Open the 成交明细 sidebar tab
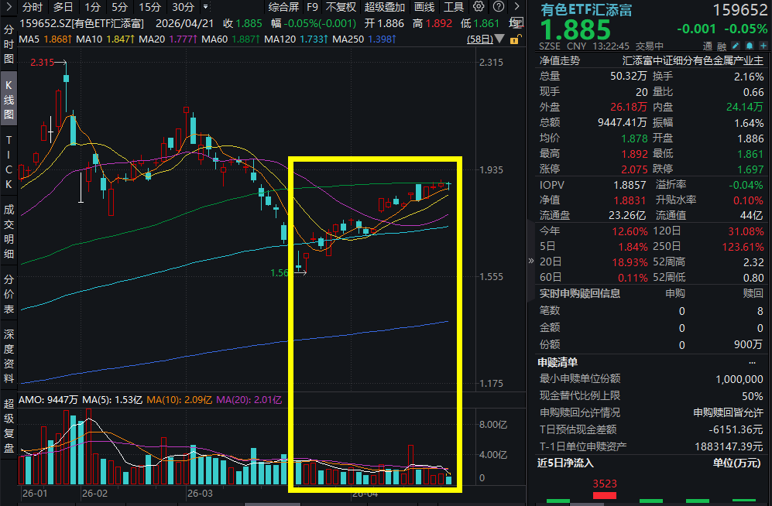This screenshot has width=772, height=506. pos(9,230)
